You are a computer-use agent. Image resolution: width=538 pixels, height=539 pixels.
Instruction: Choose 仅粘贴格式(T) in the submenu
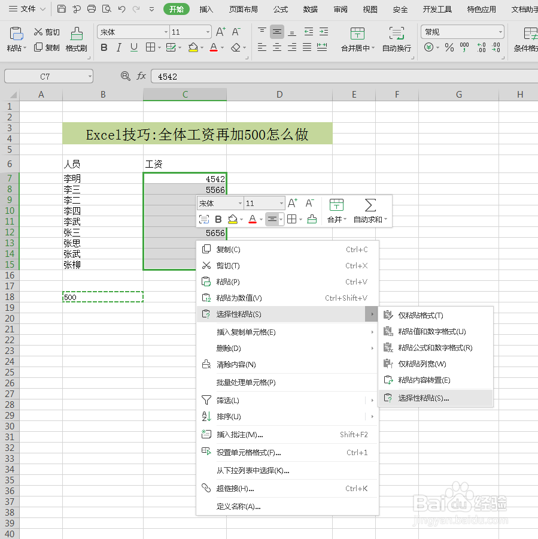click(436, 315)
